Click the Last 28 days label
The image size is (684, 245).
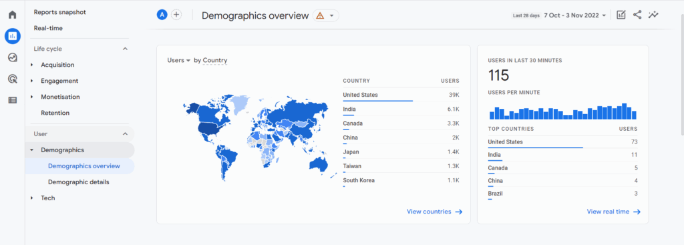click(x=526, y=15)
